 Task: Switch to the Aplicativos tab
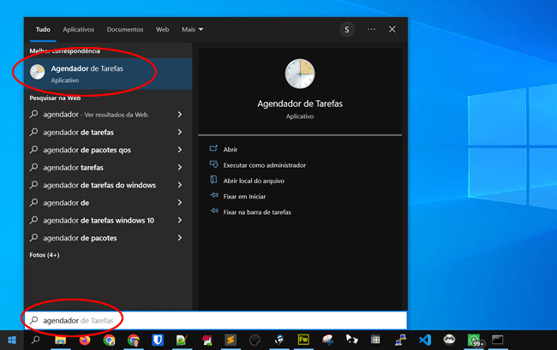pos(78,29)
